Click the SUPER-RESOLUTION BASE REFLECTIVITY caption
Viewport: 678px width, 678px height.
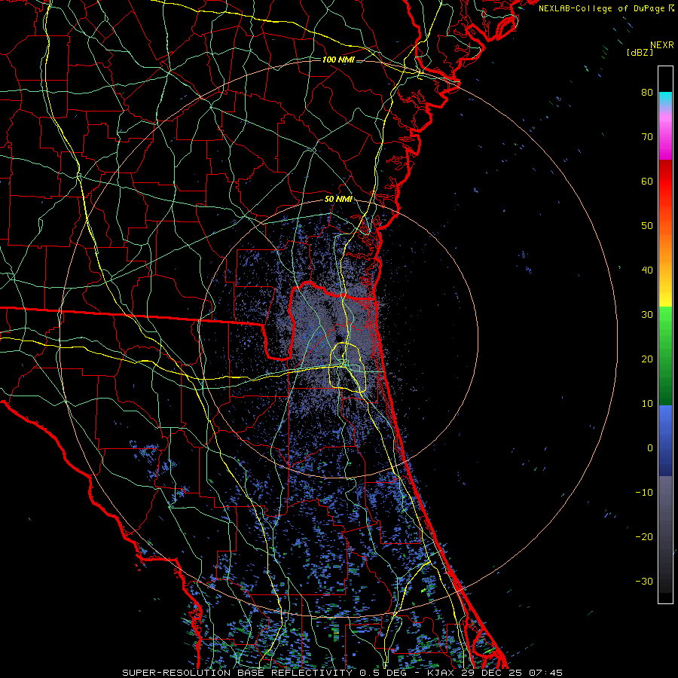237,673
